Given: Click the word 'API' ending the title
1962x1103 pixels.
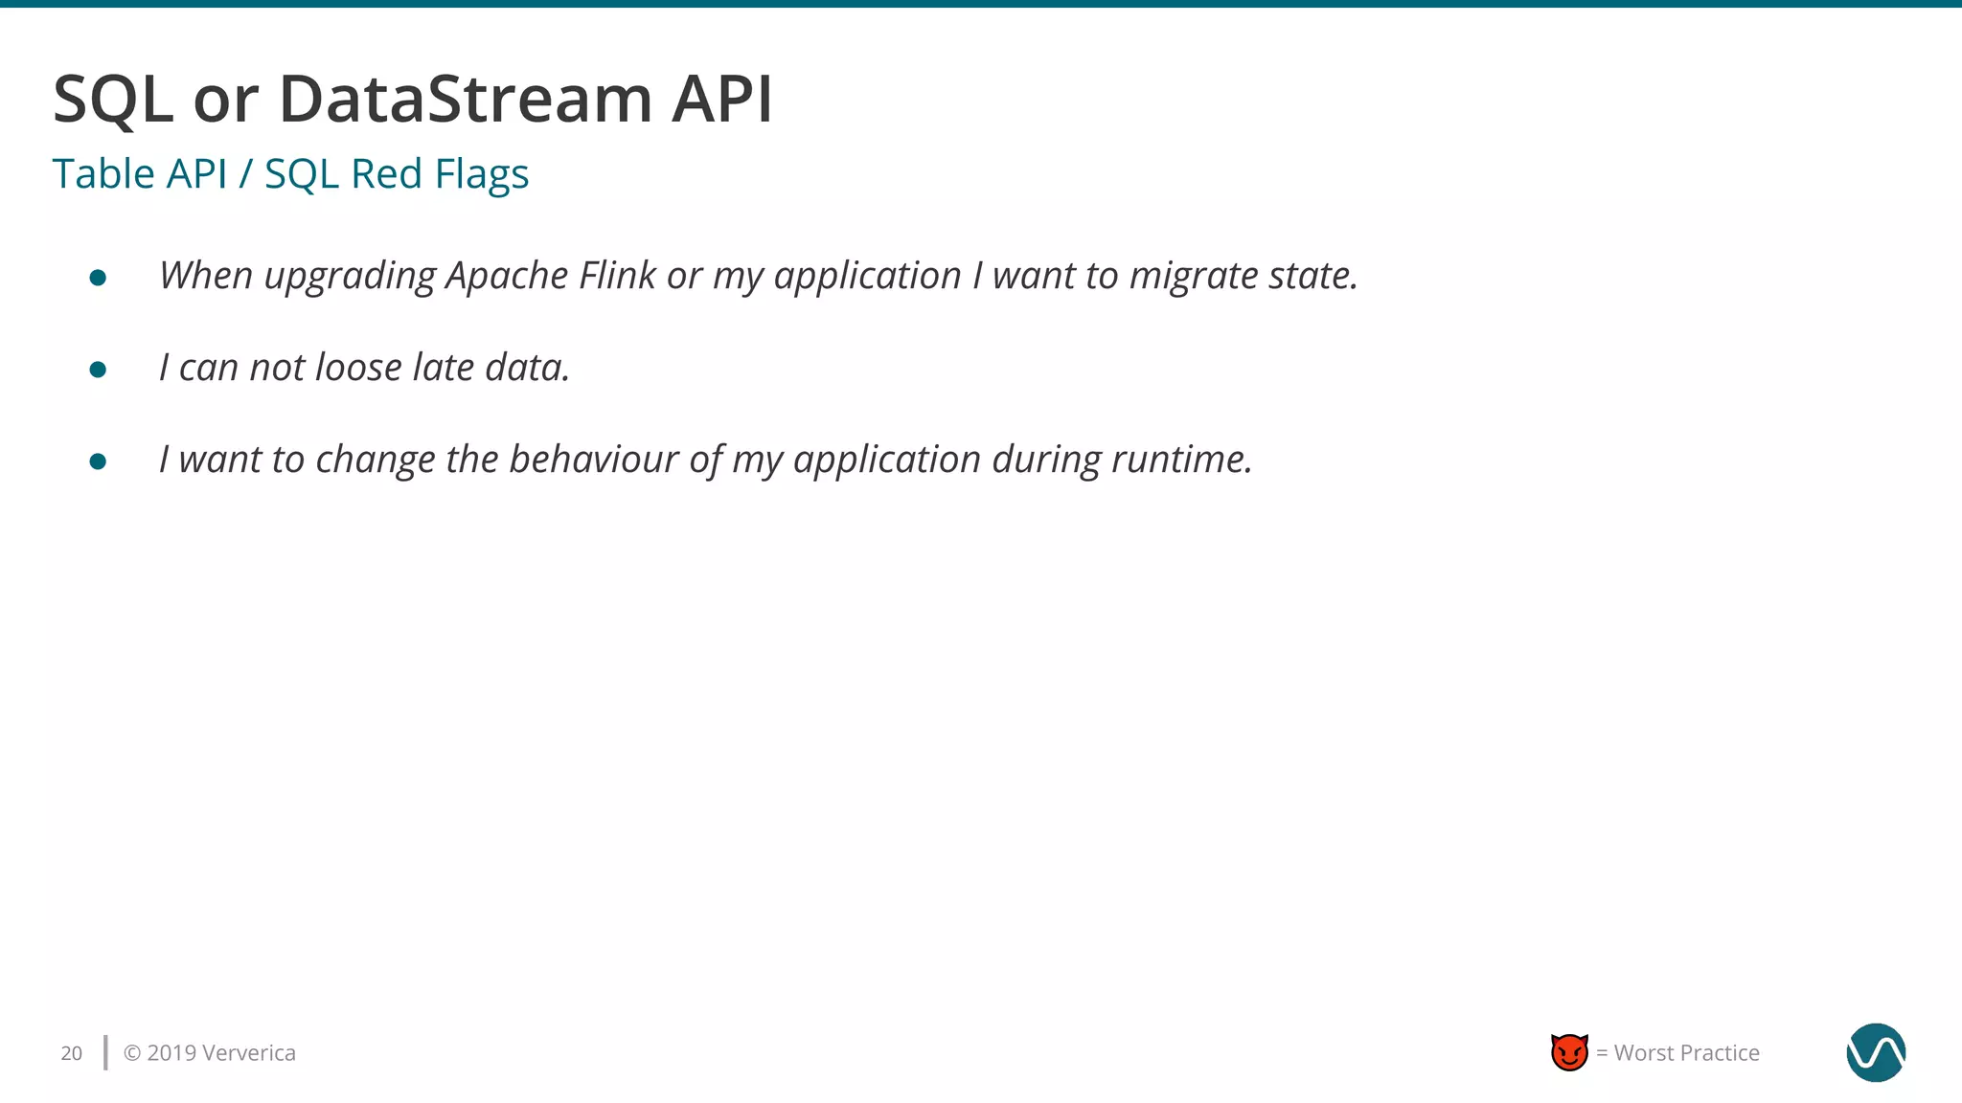Looking at the screenshot, I should pos(721,99).
